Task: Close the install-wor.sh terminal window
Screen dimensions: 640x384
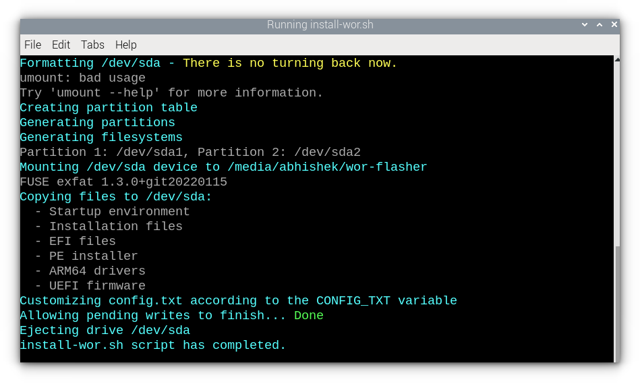Action: [614, 25]
